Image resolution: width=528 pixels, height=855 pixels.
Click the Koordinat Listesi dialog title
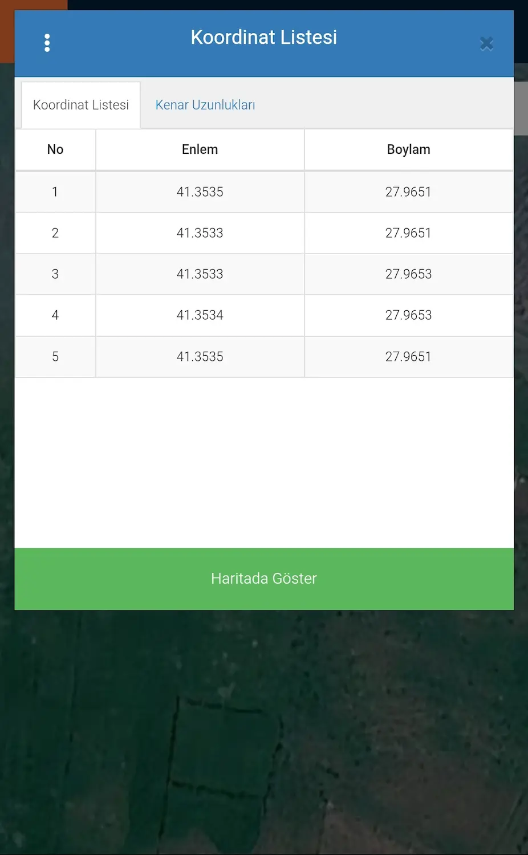click(264, 38)
